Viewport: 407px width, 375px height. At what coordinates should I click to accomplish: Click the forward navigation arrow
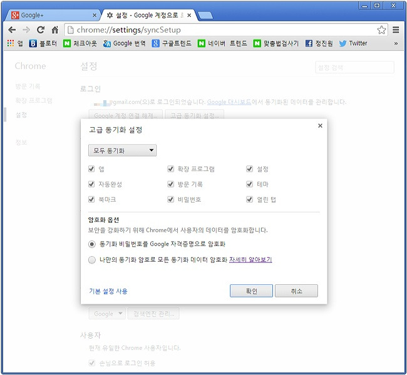tap(26, 30)
